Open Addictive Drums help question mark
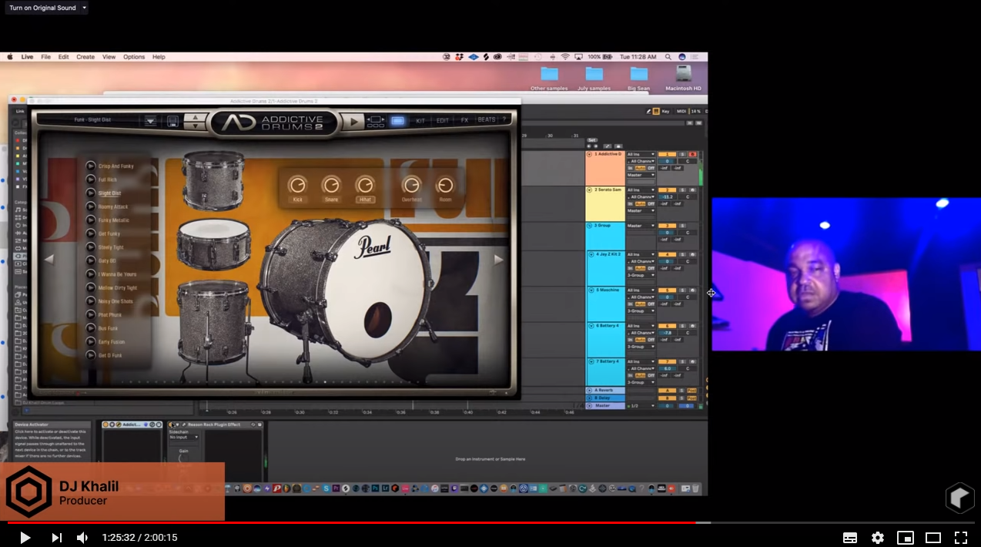This screenshot has height=547, width=981. (504, 120)
